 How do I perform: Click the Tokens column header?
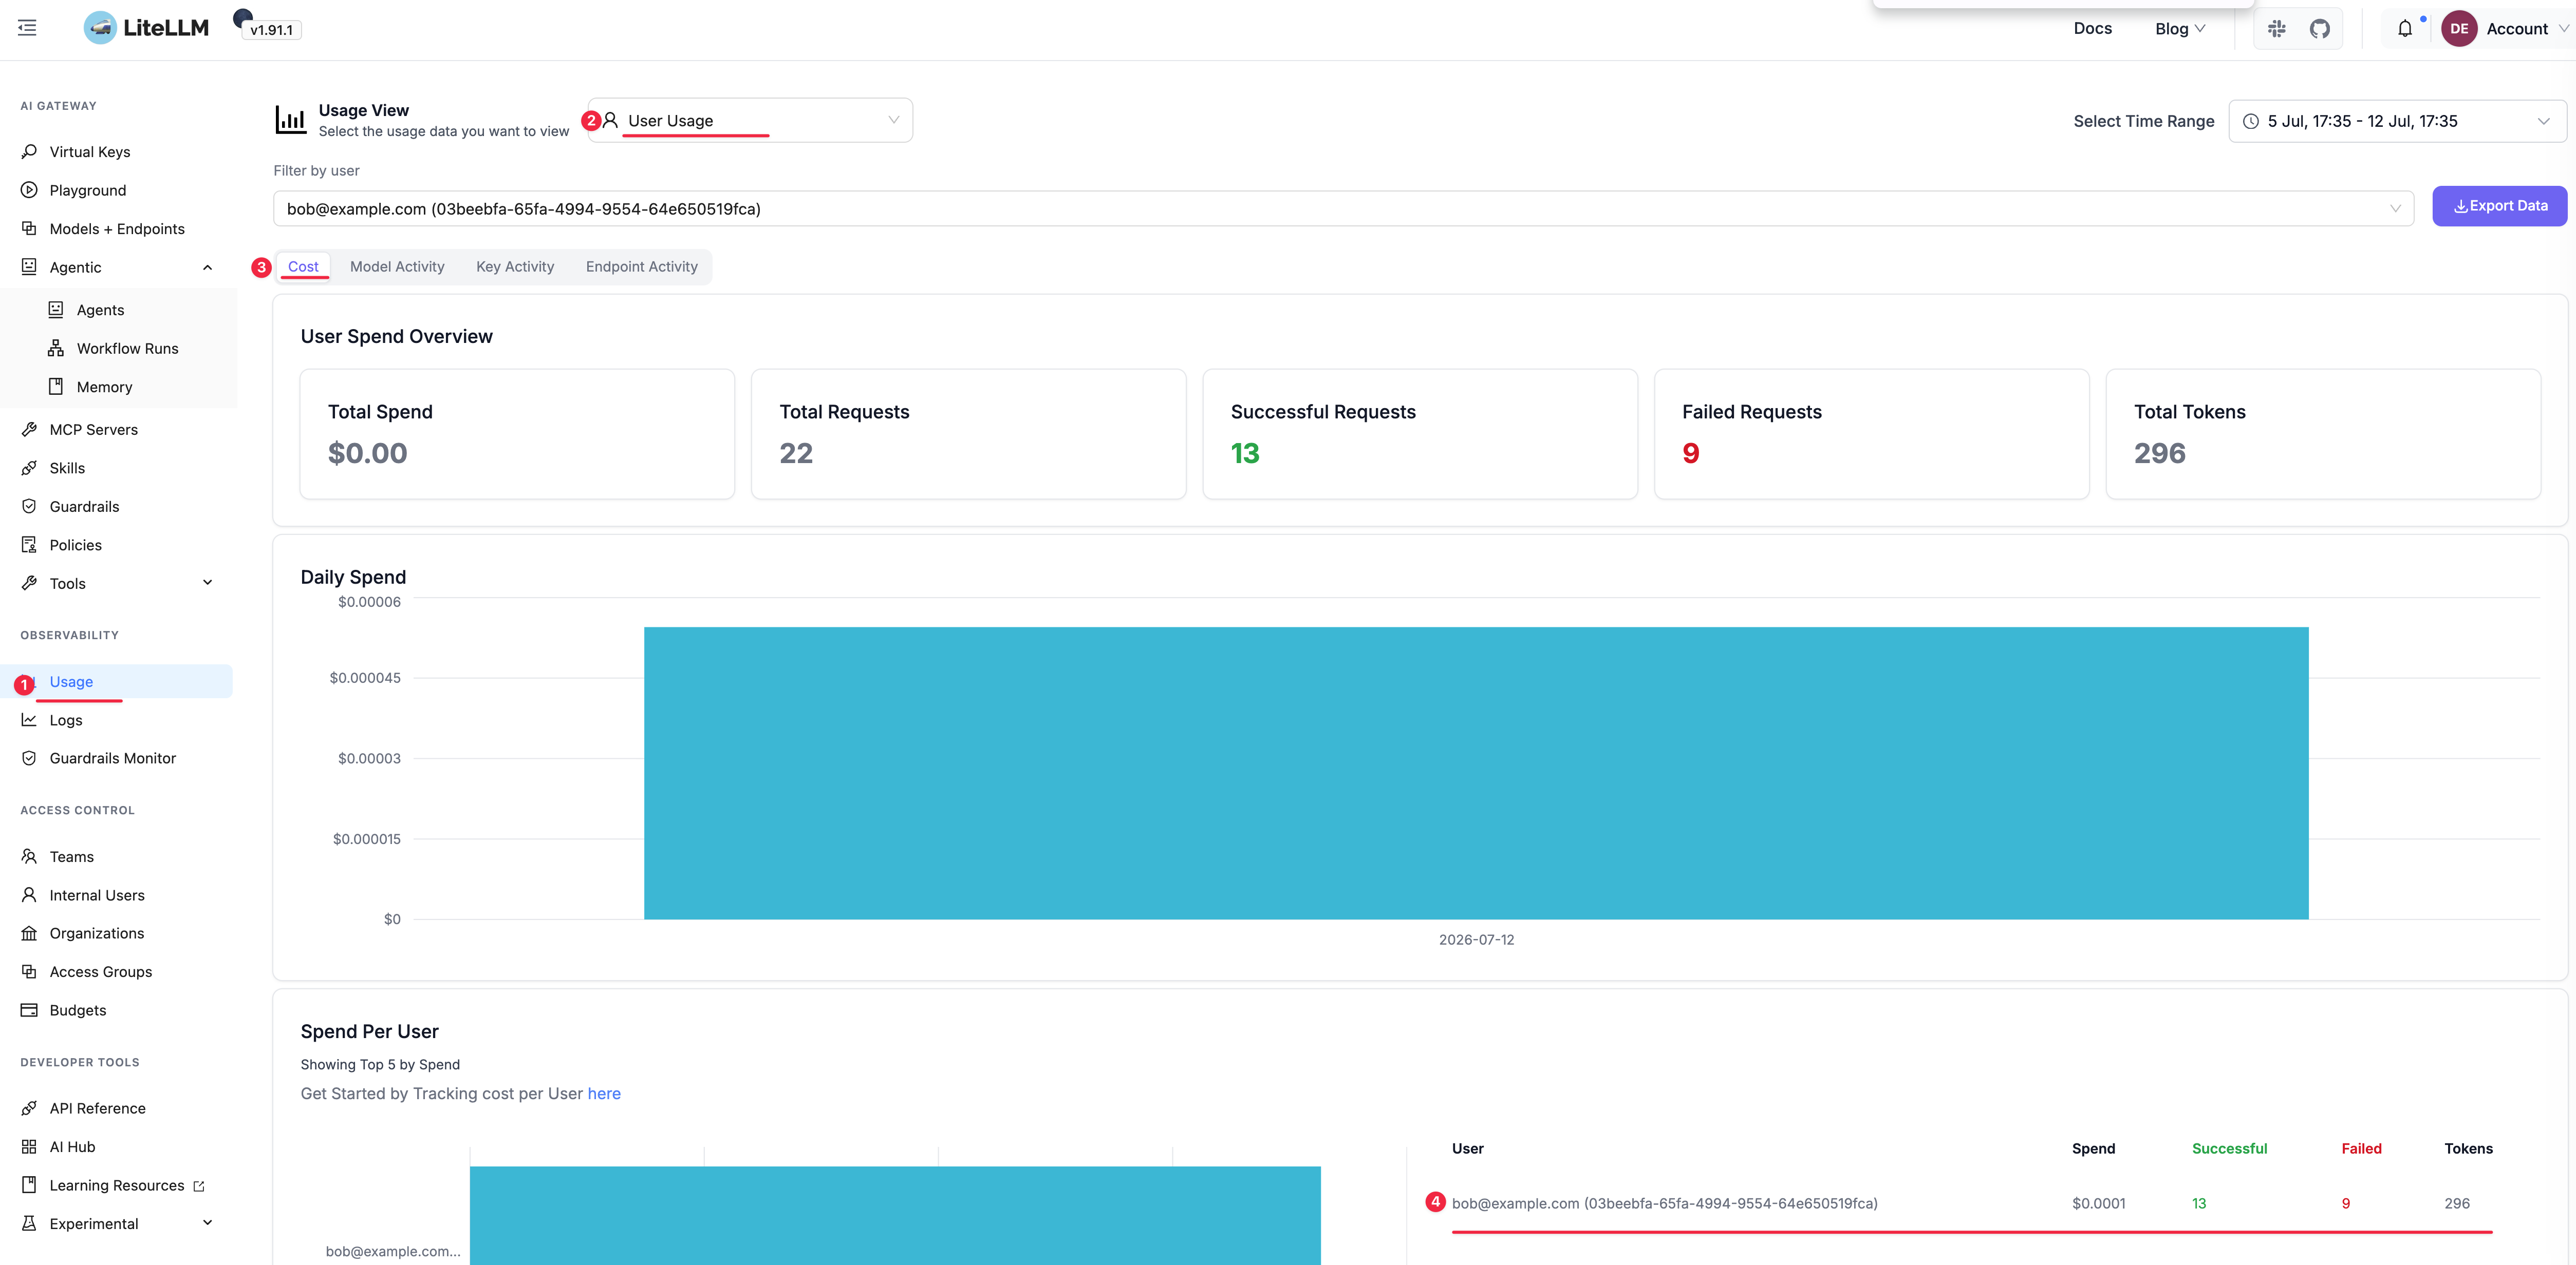point(2469,1148)
